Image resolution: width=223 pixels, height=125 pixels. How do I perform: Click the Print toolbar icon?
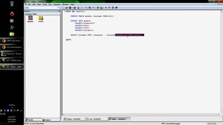75,8
